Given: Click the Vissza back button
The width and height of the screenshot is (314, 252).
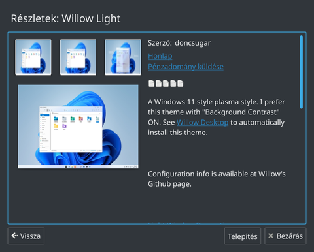Looking at the screenshot, I should pyautogui.click(x=26, y=236).
